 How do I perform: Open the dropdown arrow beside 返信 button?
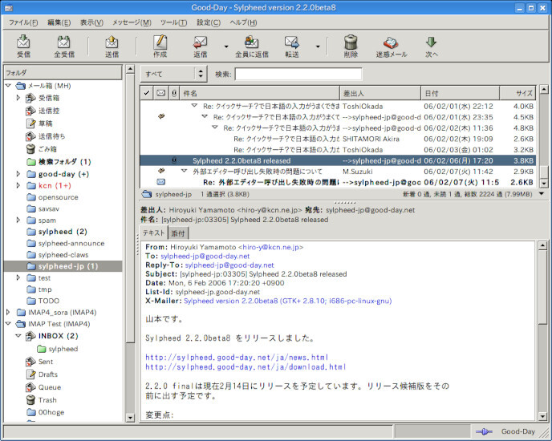point(225,47)
